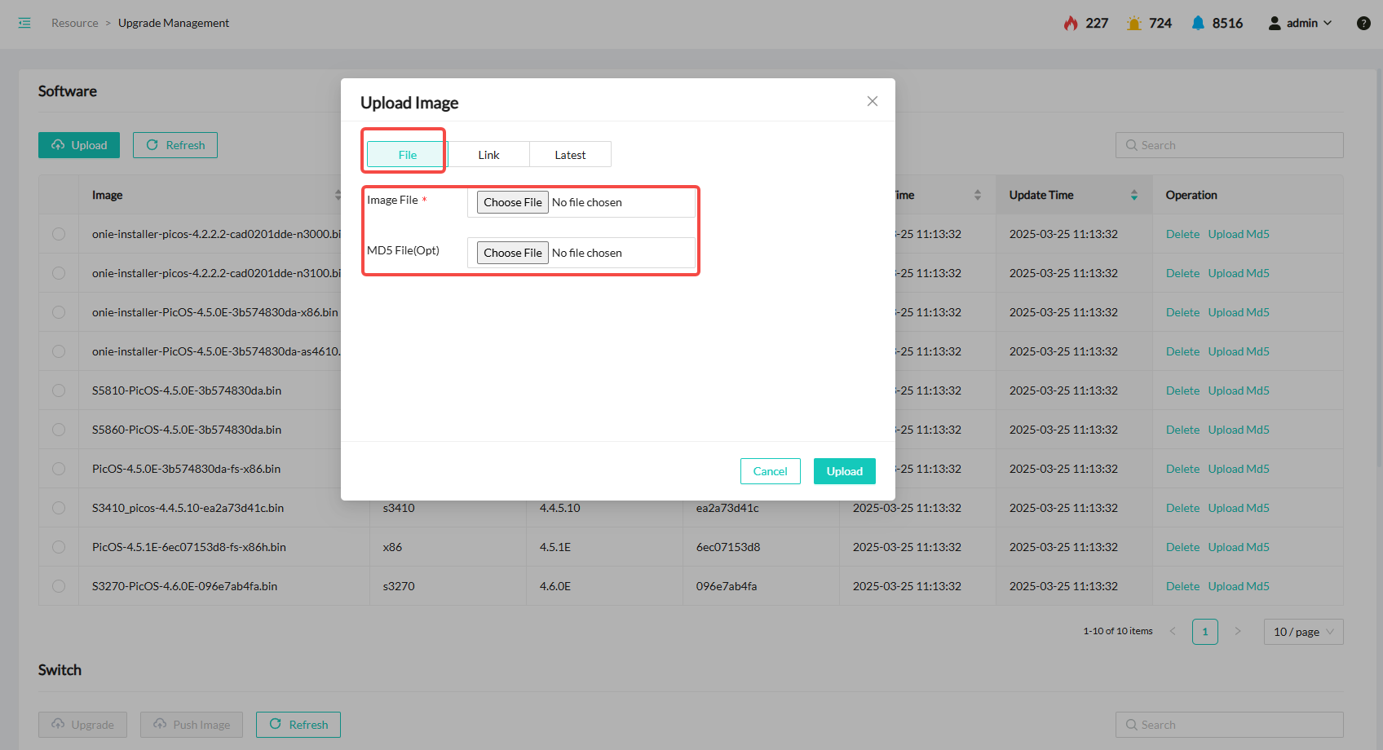This screenshot has width=1383, height=750.
Task: Click the sidebar collapse menu icon
Action: click(24, 23)
